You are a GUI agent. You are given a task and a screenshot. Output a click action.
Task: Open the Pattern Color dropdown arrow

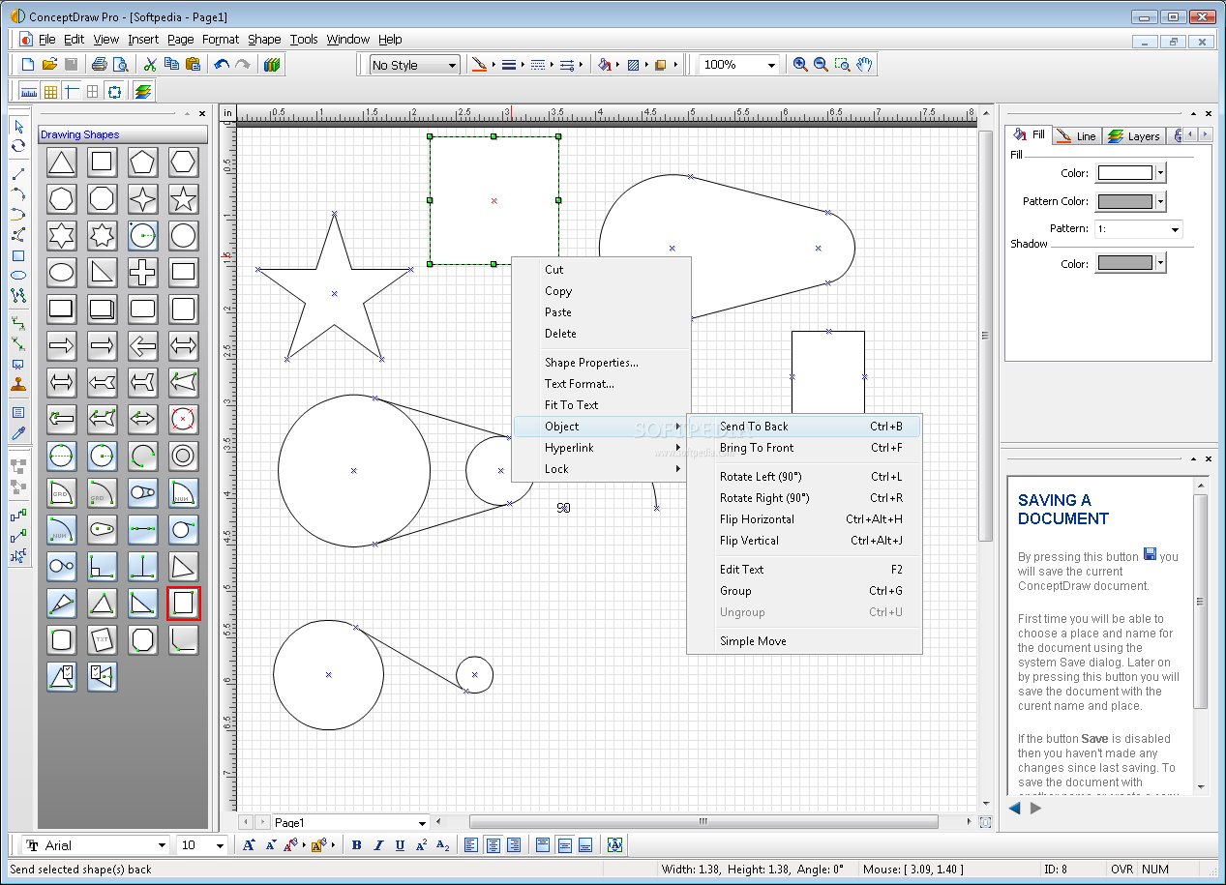point(1161,201)
